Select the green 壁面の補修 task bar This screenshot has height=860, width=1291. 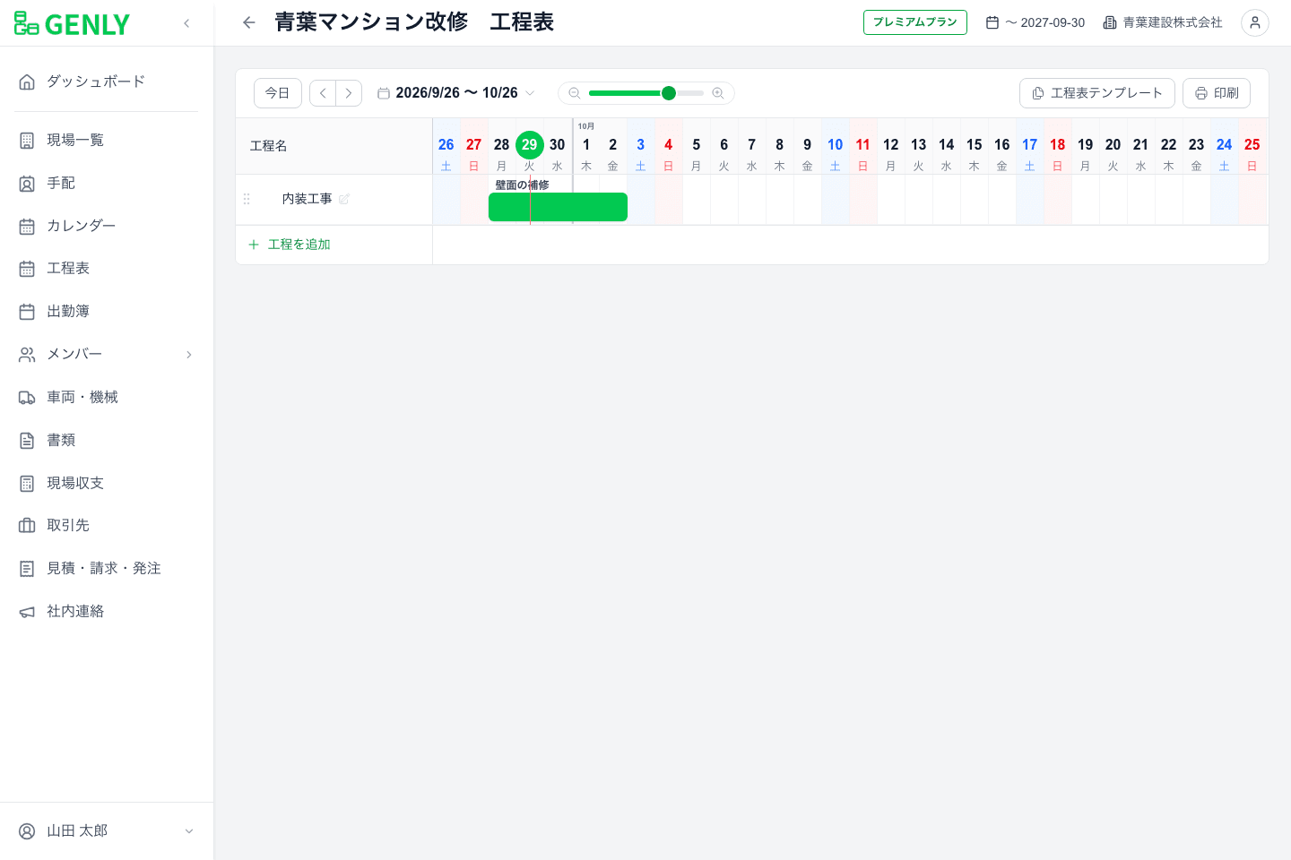[x=558, y=207]
